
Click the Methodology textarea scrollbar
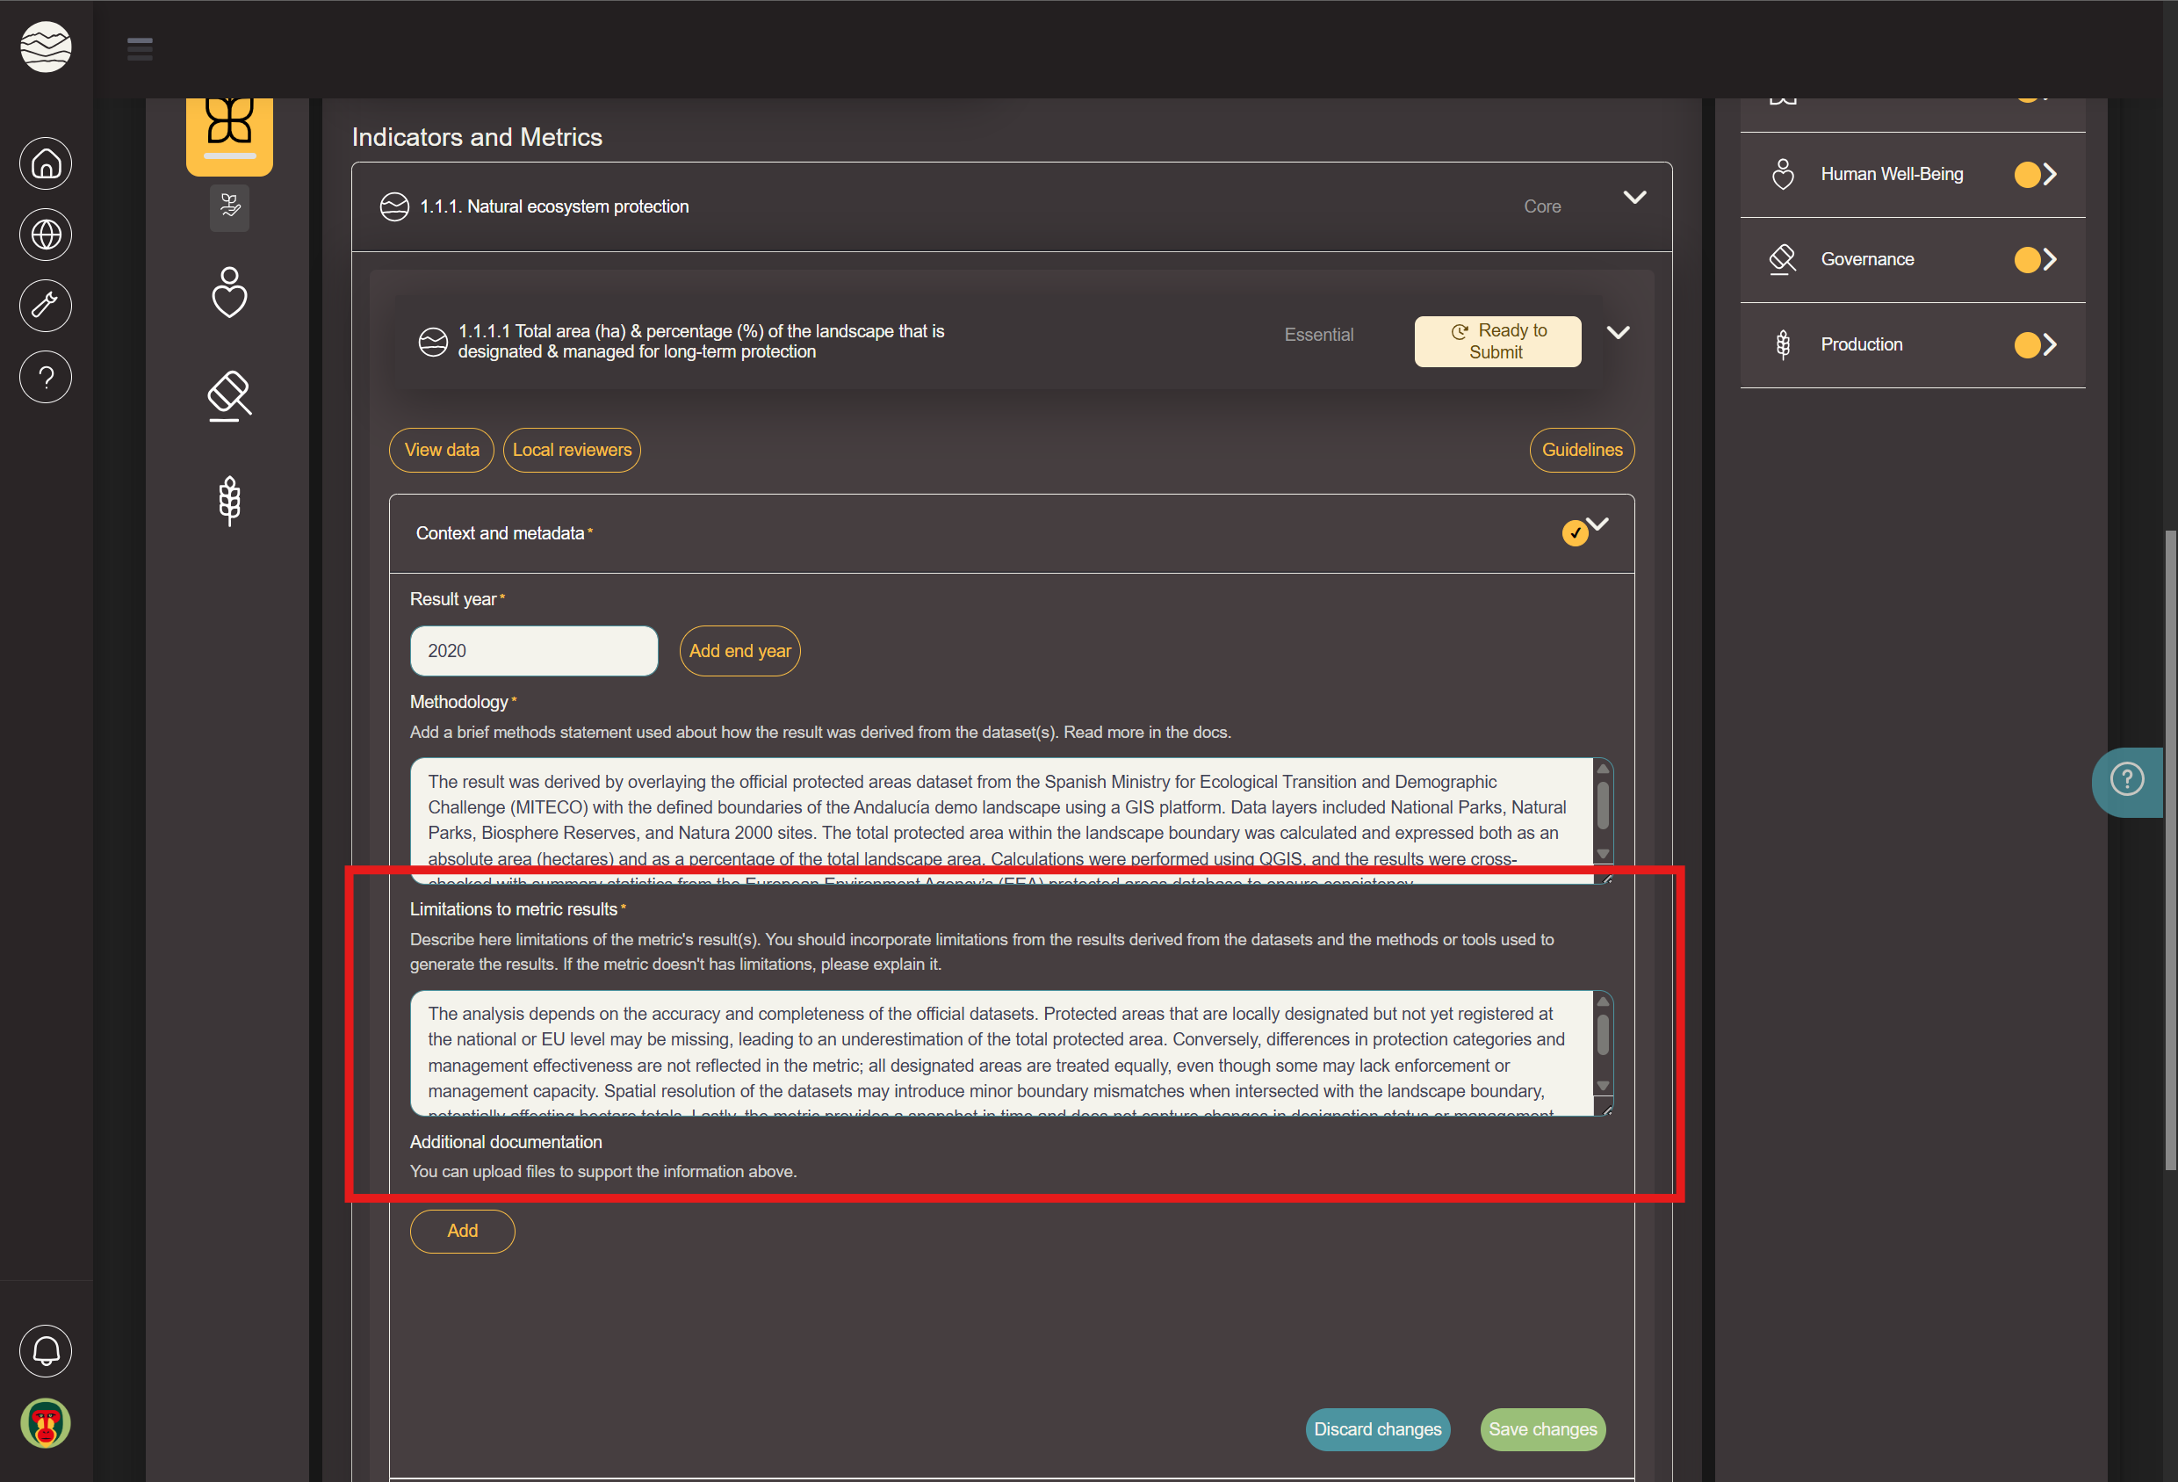coord(1603,808)
